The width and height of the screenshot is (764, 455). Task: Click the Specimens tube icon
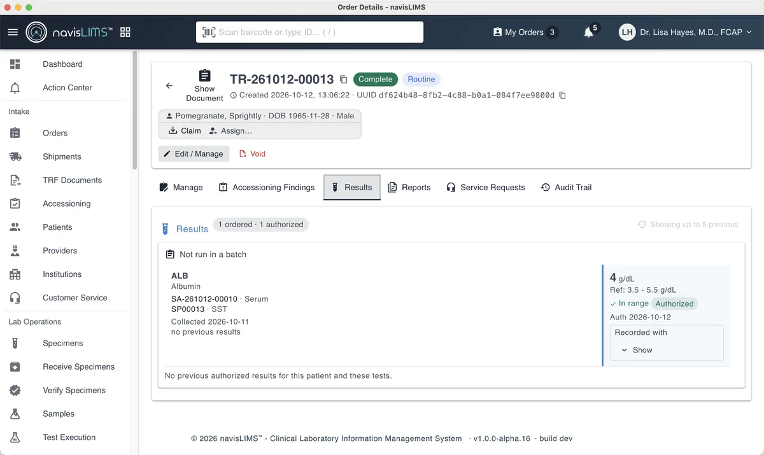pos(15,343)
